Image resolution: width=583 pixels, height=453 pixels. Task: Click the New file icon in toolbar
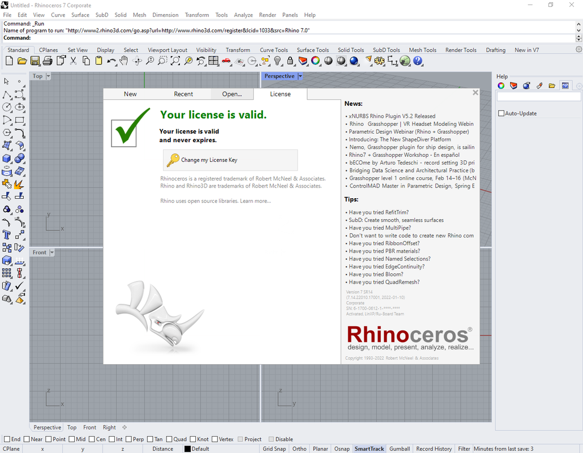[9, 61]
